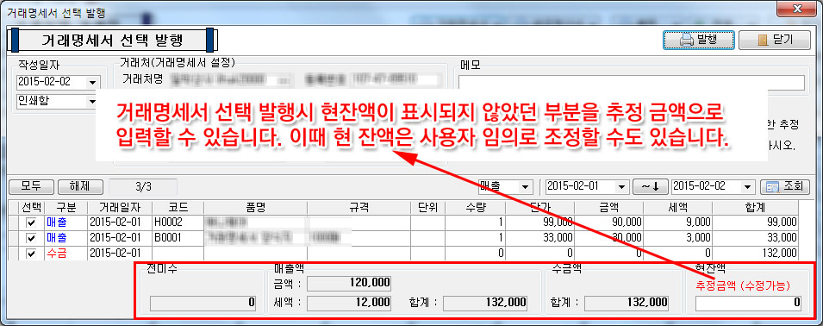Open the 2015-02-01 start date dropdown
Image resolution: width=823 pixels, height=326 pixels.
pos(622,187)
